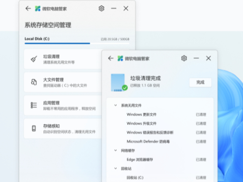Collapse the 网络缓存 group
The height and width of the screenshot is (182, 243).
click(115, 150)
